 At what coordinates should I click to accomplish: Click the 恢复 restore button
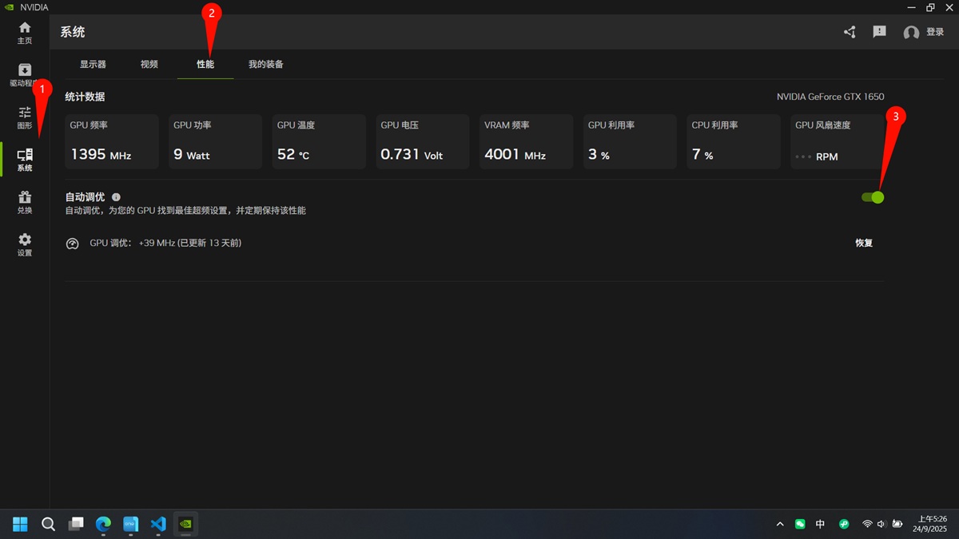coord(864,243)
